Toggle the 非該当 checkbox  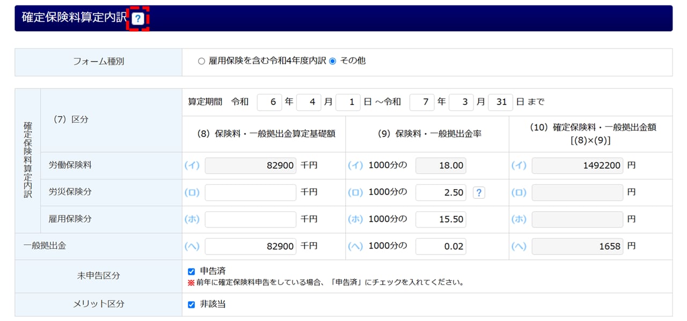click(192, 304)
